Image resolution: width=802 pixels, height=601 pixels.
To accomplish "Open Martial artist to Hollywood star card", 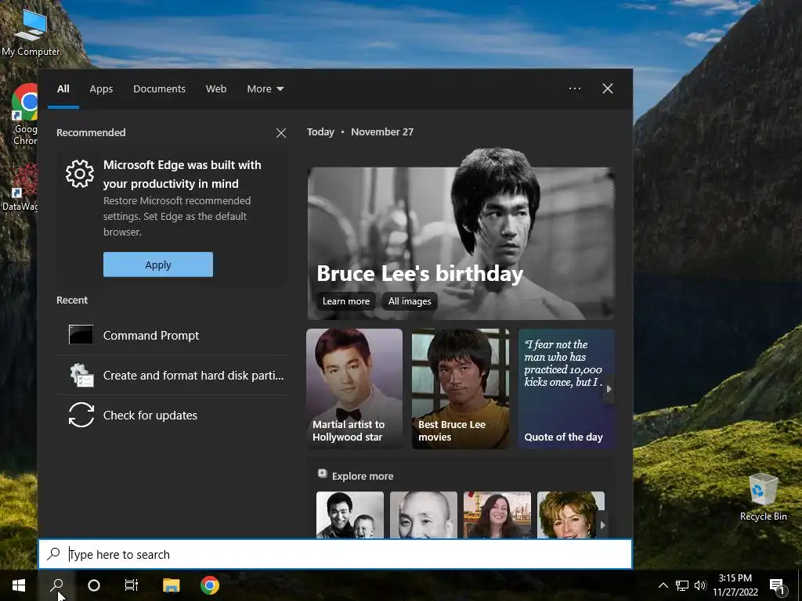I will (x=355, y=389).
